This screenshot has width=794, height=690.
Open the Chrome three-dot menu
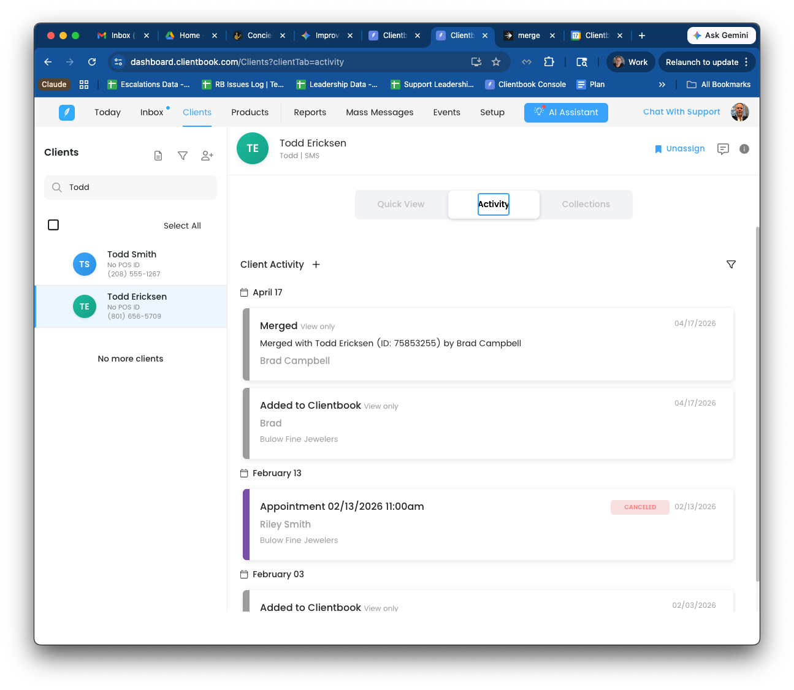[746, 62]
